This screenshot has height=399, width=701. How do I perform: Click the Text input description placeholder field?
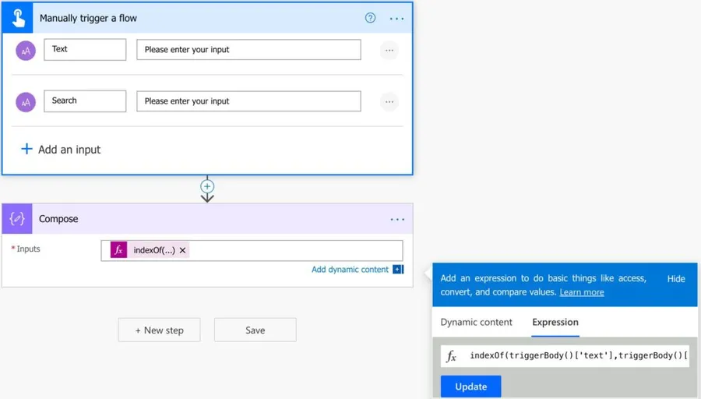pos(248,49)
